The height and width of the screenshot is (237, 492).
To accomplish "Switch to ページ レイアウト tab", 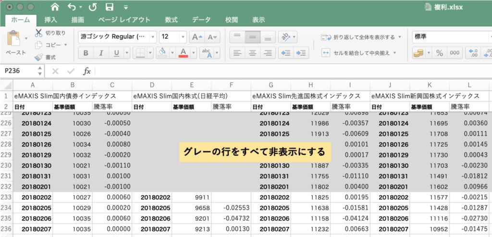I will [124, 20].
